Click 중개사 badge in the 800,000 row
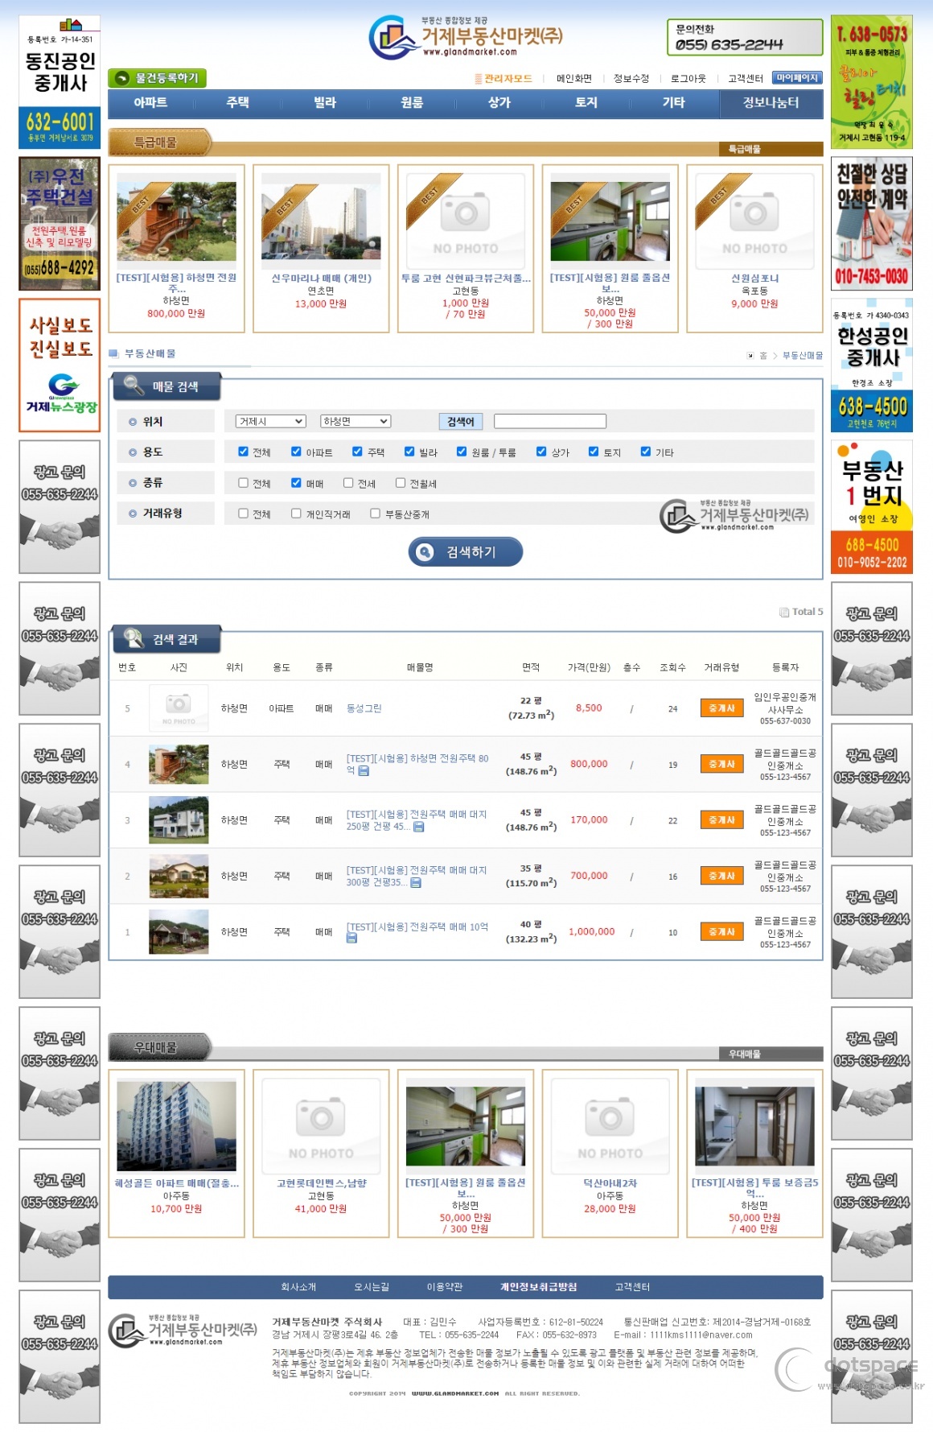Screen dimensions: 933x1432 click(721, 764)
